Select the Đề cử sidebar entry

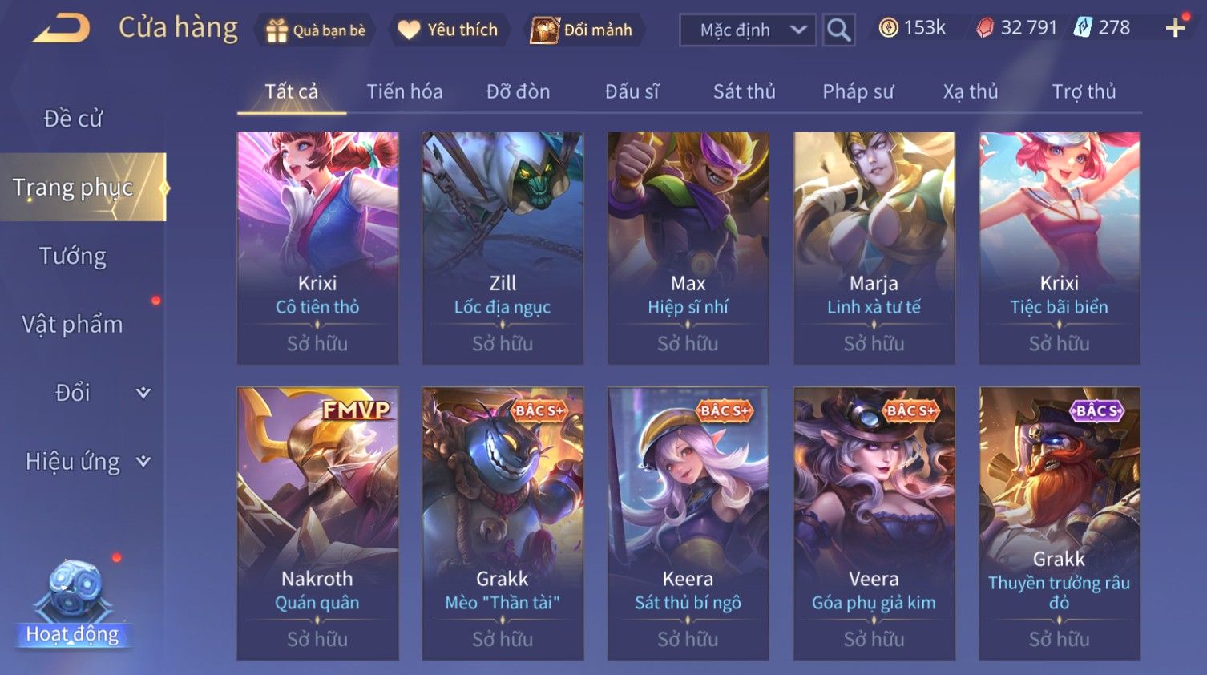click(73, 119)
